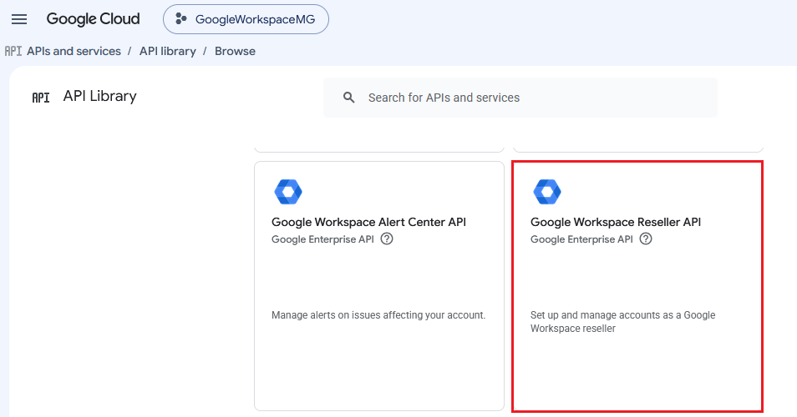Viewport: 797px width, 417px height.
Task: Click 'Manage alerts on issues' description
Action: click(x=378, y=315)
